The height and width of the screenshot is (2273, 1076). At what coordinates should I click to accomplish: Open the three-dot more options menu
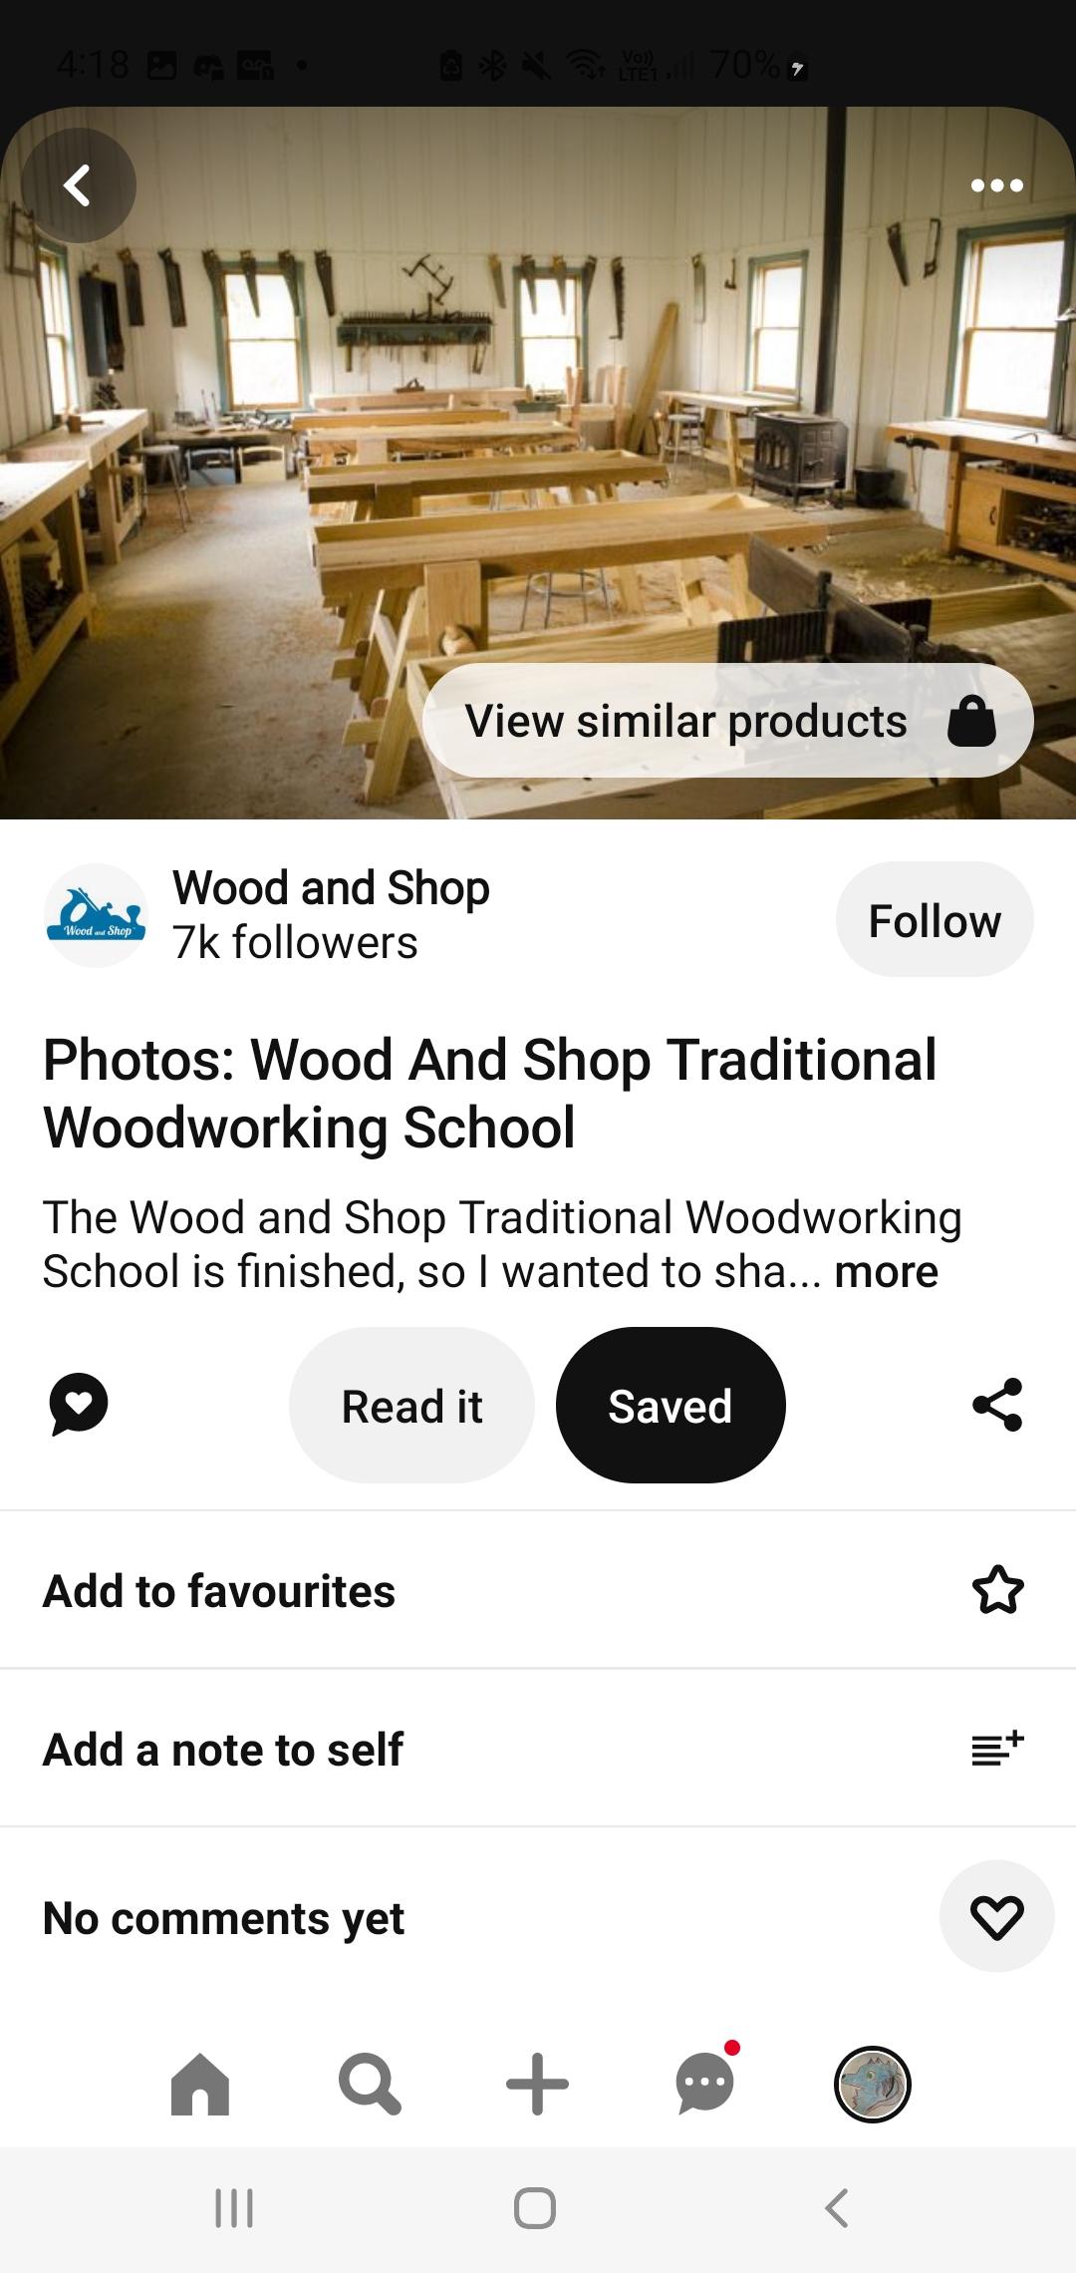point(996,185)
